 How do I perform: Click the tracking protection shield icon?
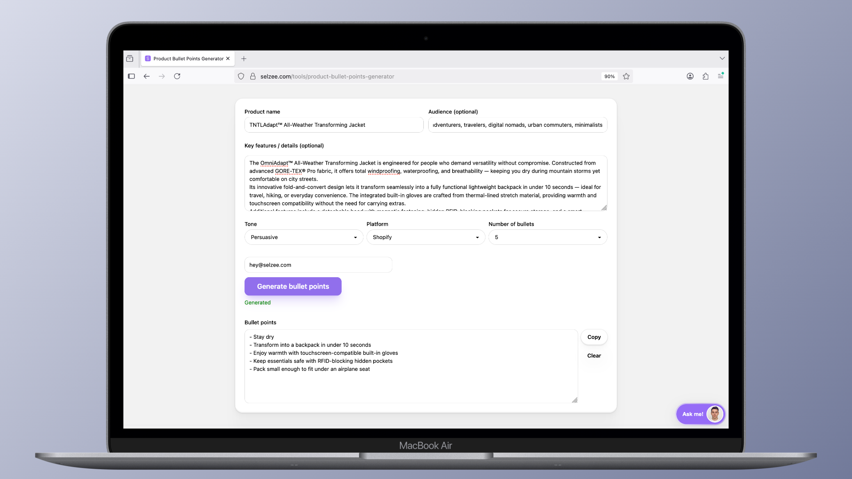(241, 76)
